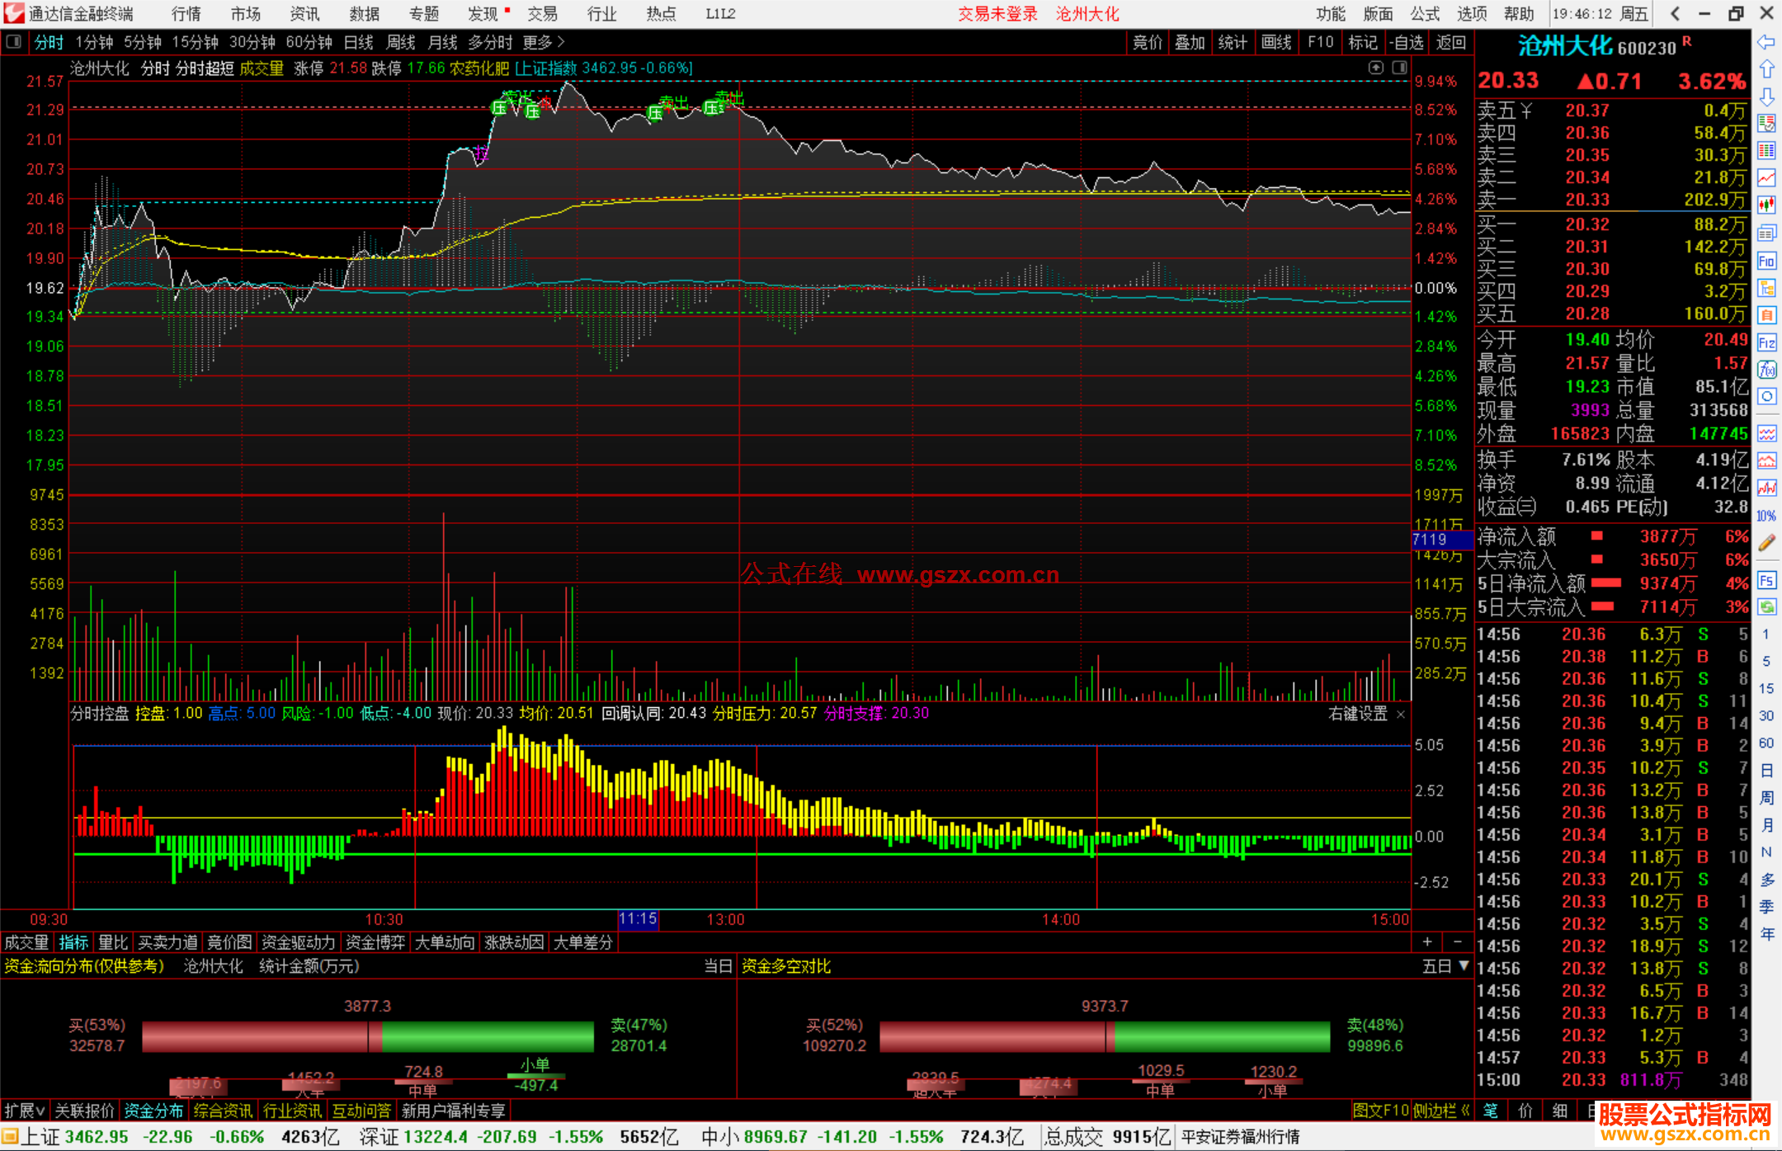Switch to 日线 daily chart
Viewport: 1782px width, 1151px height.
(x=358, y=42)
